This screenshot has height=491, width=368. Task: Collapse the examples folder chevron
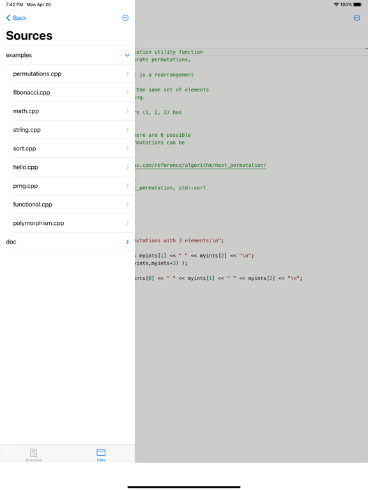(x=127, y=56)
